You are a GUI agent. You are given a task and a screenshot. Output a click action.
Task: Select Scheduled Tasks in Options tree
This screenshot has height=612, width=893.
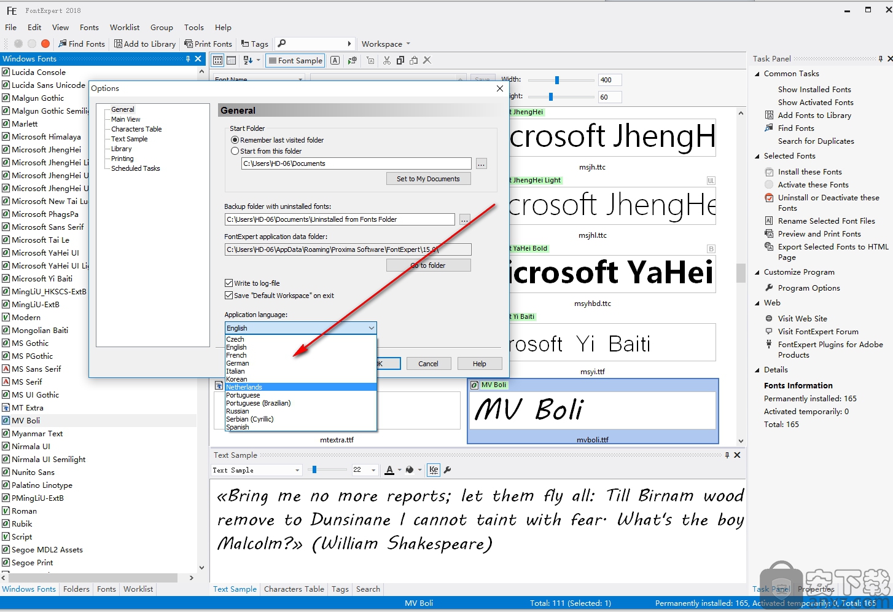pyautogui.click(x=135, y=168)
